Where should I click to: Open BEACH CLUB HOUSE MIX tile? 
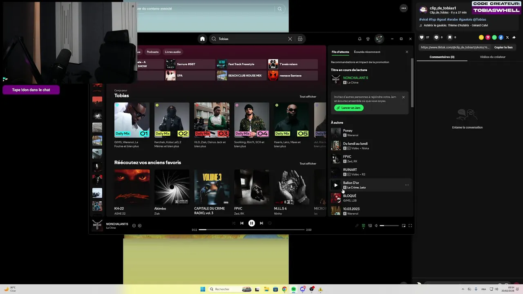click(241, 76)
